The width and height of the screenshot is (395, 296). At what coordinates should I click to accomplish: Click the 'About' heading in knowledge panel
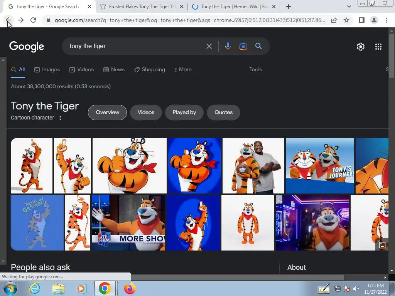(x=297, y=267)
